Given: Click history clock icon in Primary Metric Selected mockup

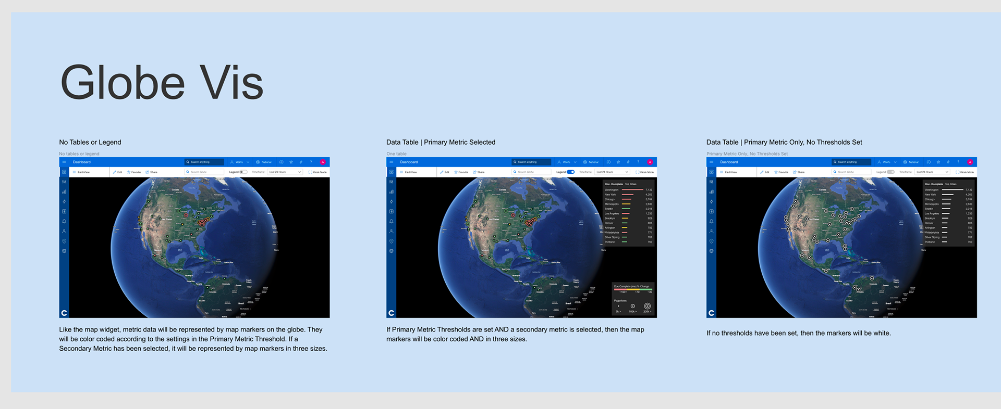Looking at the screenshot, I should 608,162.
